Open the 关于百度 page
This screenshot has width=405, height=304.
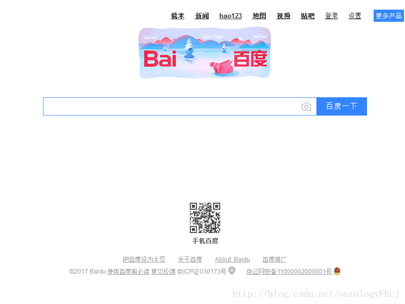click(x=190, y=259)
